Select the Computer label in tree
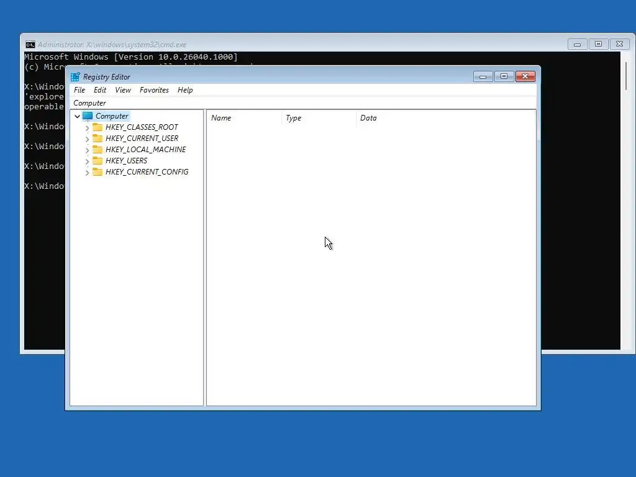 tap(112, 116)
